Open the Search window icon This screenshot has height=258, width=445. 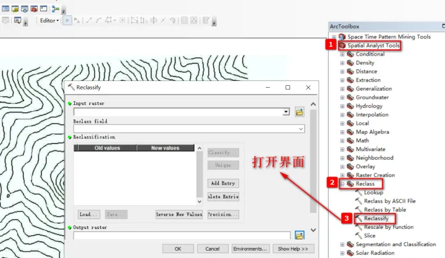click(x=25, y=9)
